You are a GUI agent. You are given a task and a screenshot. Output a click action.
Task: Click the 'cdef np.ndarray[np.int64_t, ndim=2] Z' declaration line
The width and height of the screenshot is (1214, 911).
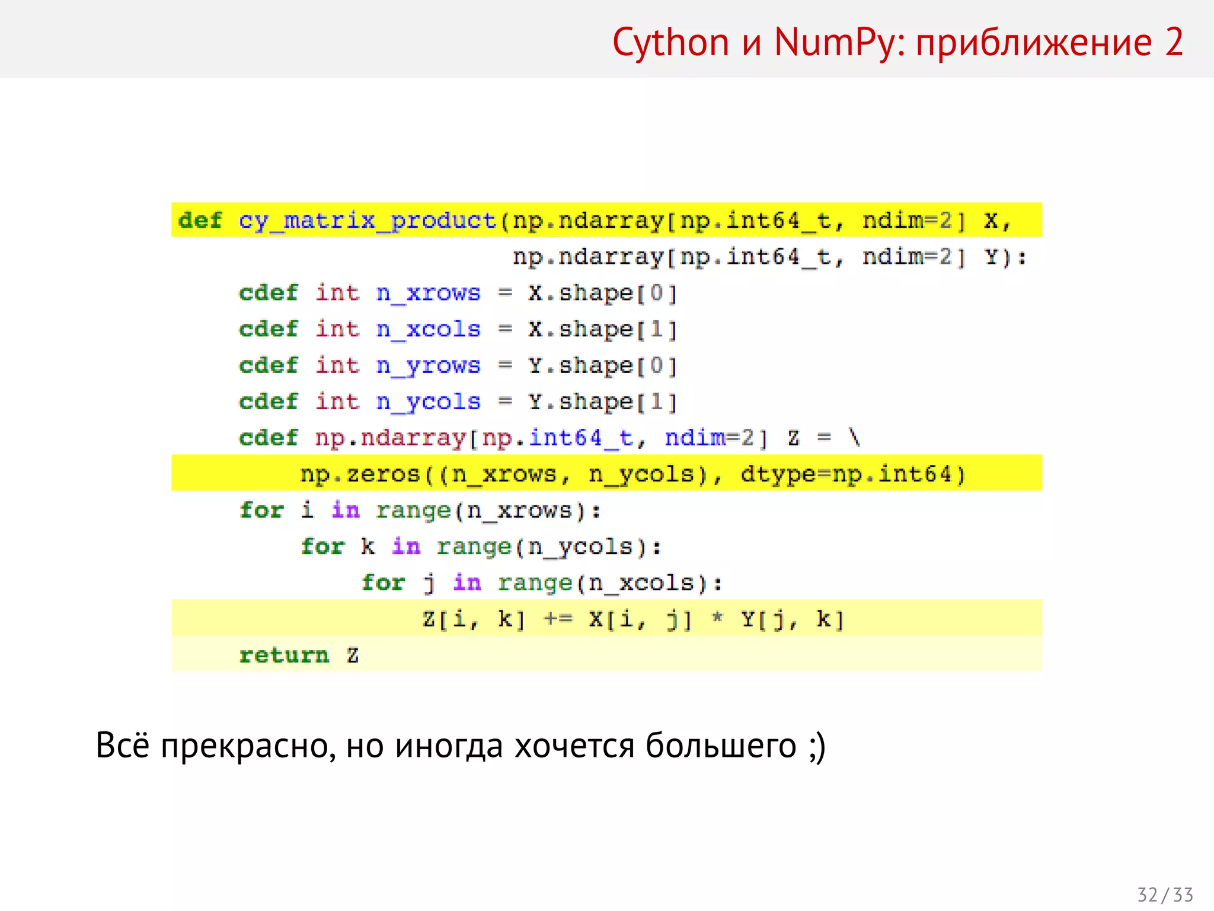pos(550,438)
